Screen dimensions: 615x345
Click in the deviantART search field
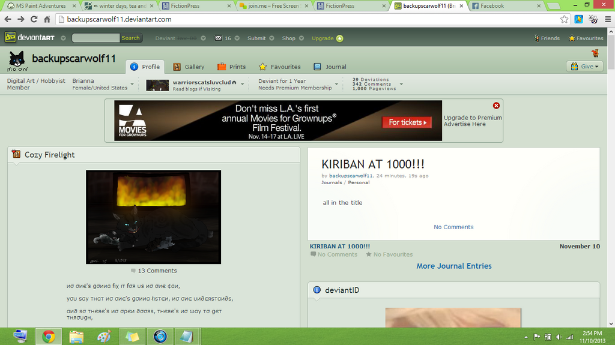coord(95,38)
